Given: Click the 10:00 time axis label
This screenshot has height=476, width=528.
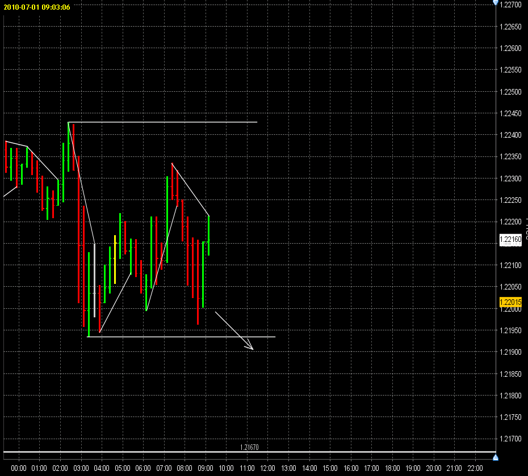Looking at the screenshot, I should pyautogui.click(x=227, y=468).
